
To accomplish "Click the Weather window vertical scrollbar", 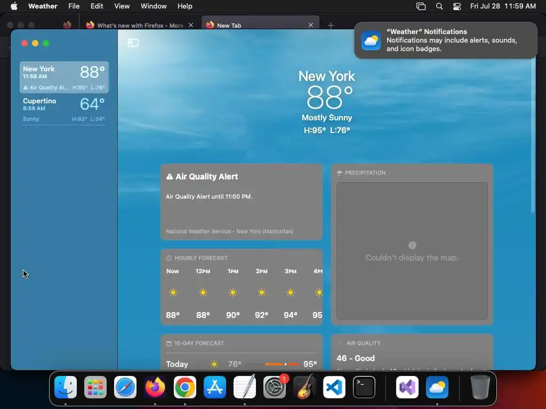I will click(533, 136).
